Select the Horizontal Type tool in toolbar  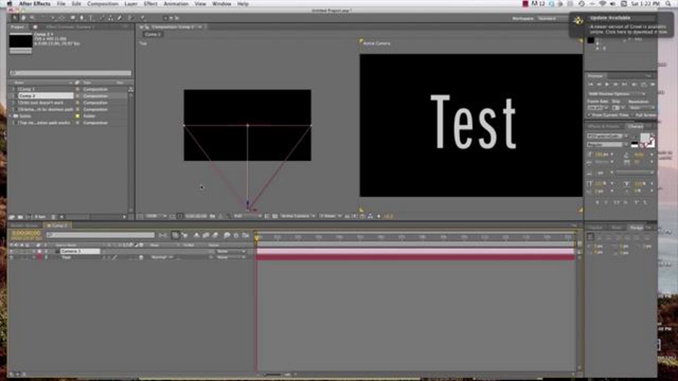(91, 18)
